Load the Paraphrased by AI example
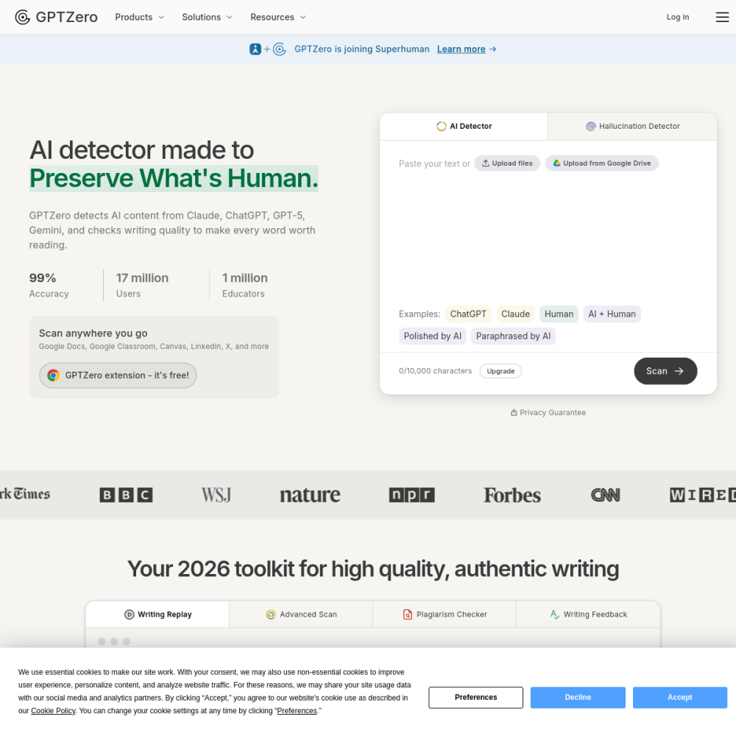736x736 pixels. click(513, 336)
